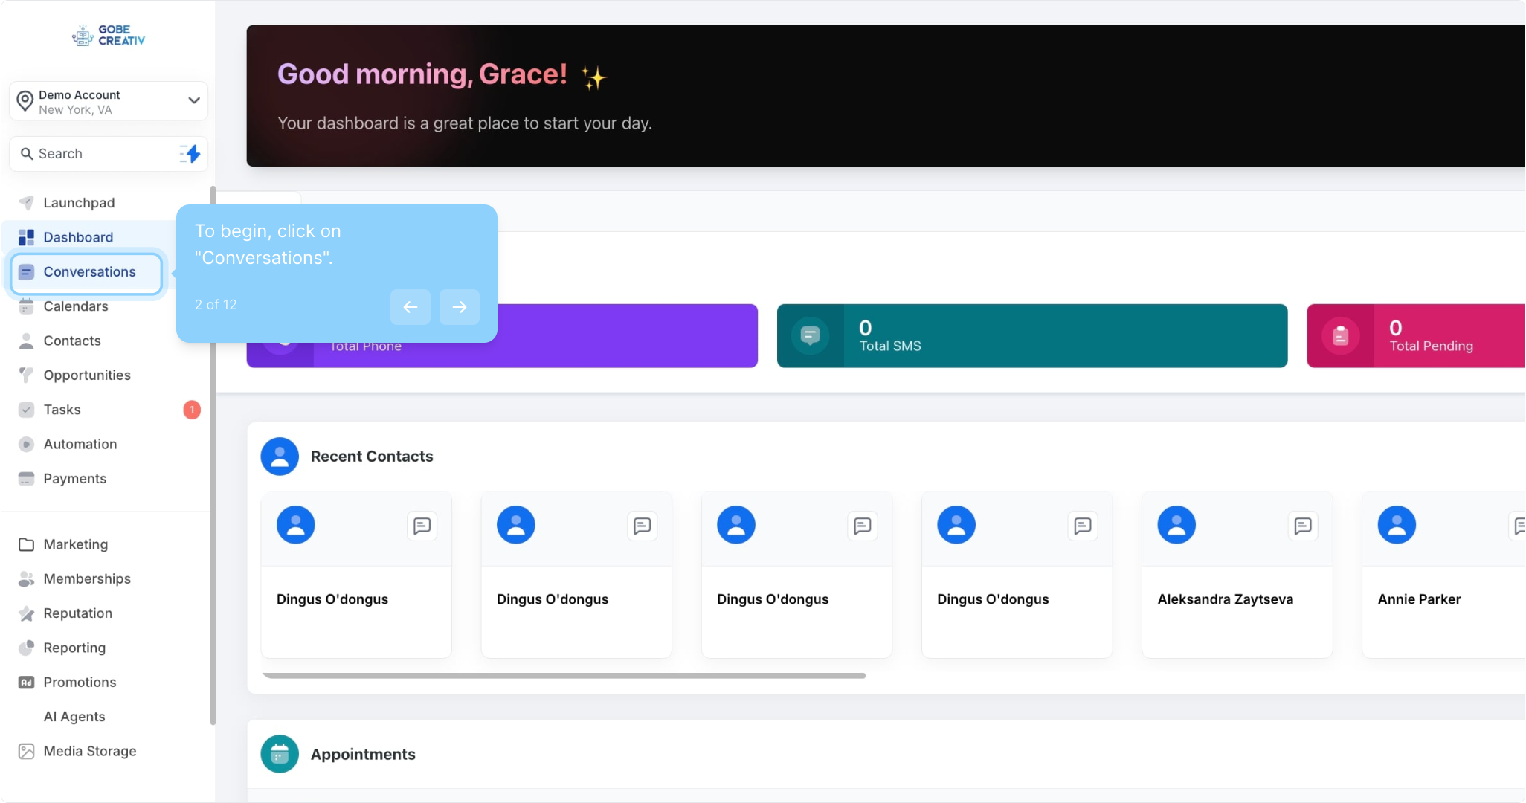Open Opportunities in the sidebar

pos(87,375)
